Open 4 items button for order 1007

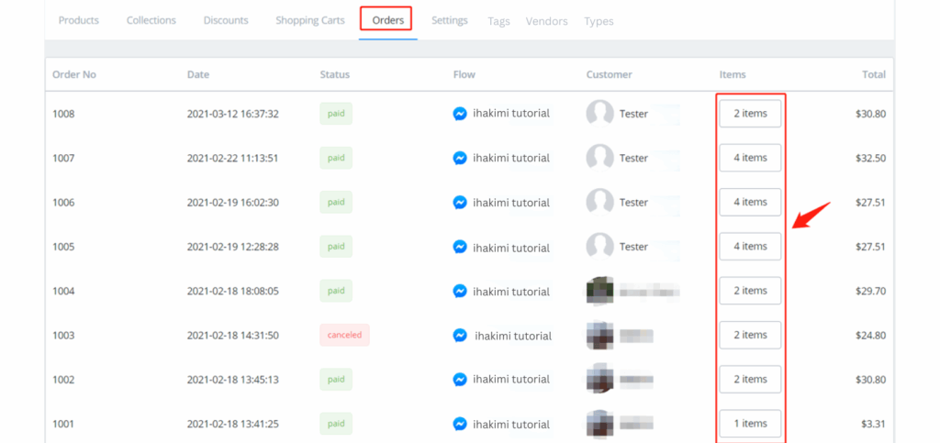click(x=750, y=158)
